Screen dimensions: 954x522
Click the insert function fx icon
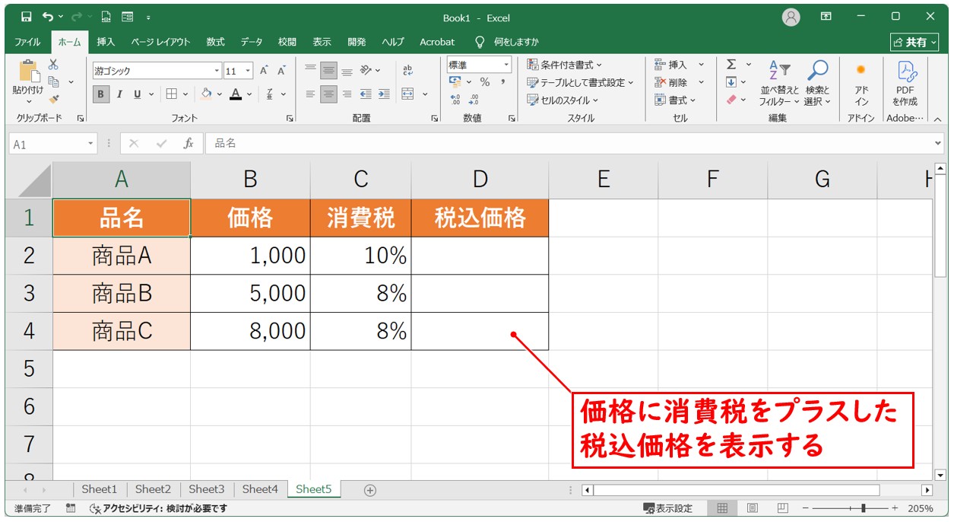pos(189,143)
